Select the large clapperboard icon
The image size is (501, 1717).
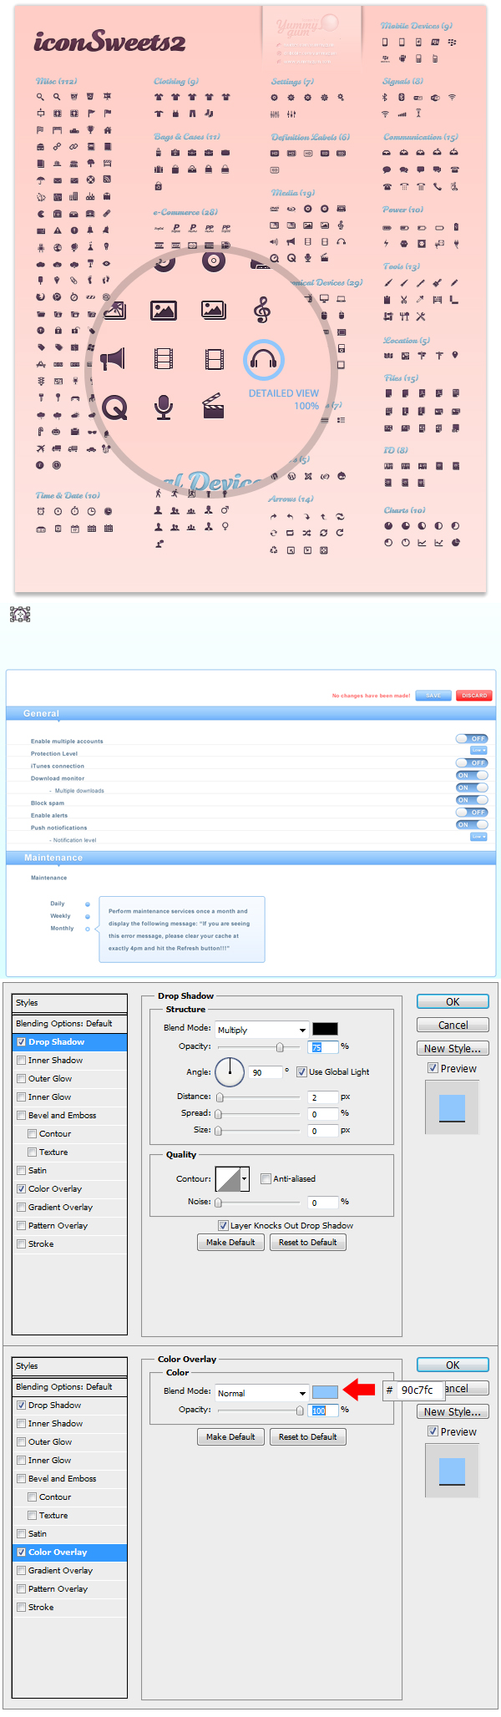pyautogui.click(x=213, y=406)
